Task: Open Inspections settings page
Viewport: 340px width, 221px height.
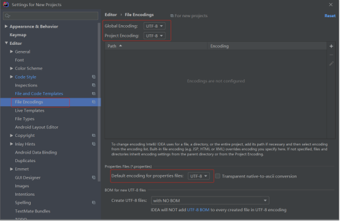Action: tap(26, 85)
